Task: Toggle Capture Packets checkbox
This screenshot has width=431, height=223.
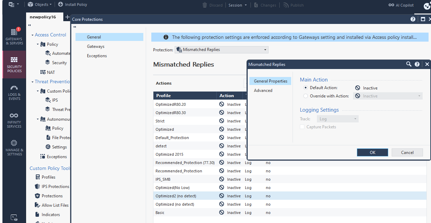Action: [302, 127]
